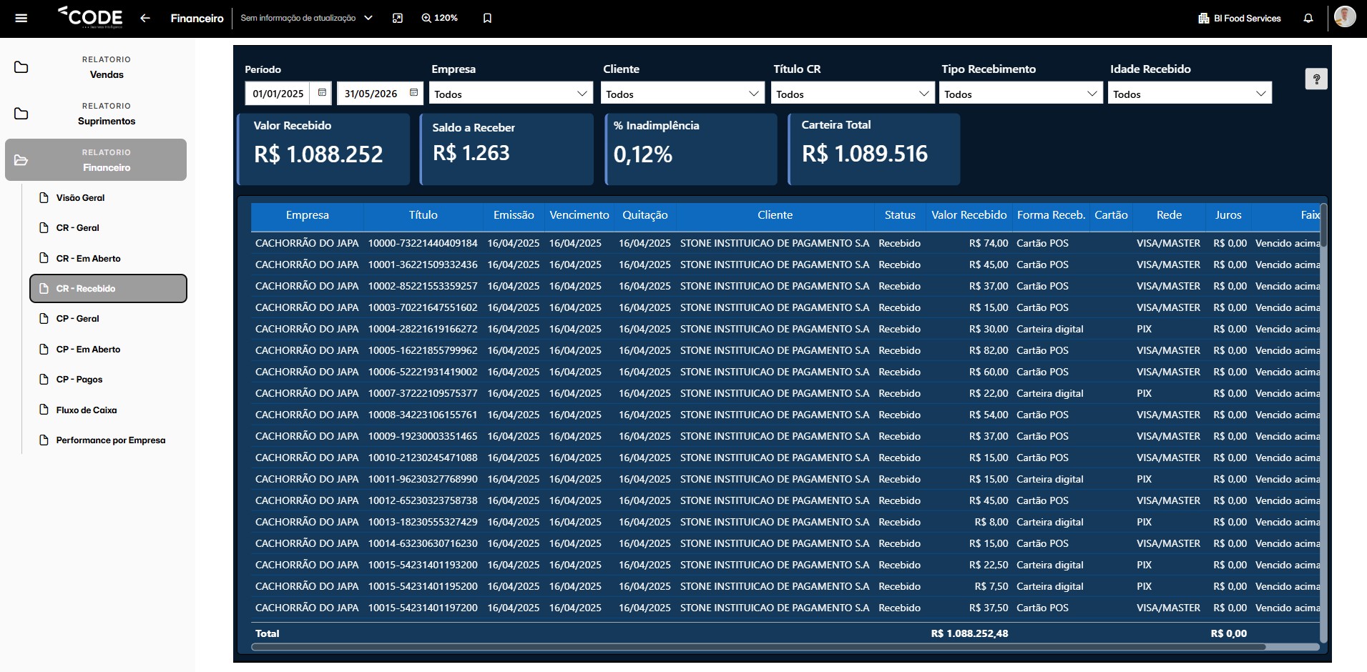Viewport: 1367px width, 672px height.
Task: Click the back arrow next to CODE logo
Action: point(145,18)
